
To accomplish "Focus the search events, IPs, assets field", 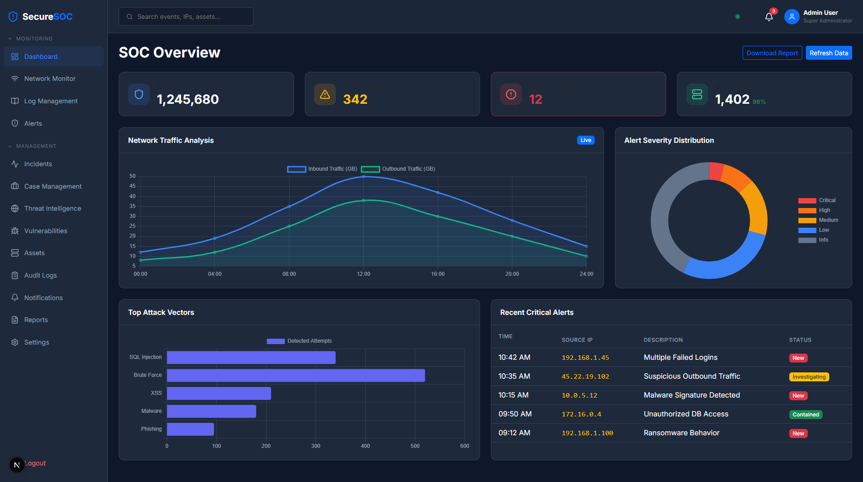I will pyautogui.click(x=186, y=17).
